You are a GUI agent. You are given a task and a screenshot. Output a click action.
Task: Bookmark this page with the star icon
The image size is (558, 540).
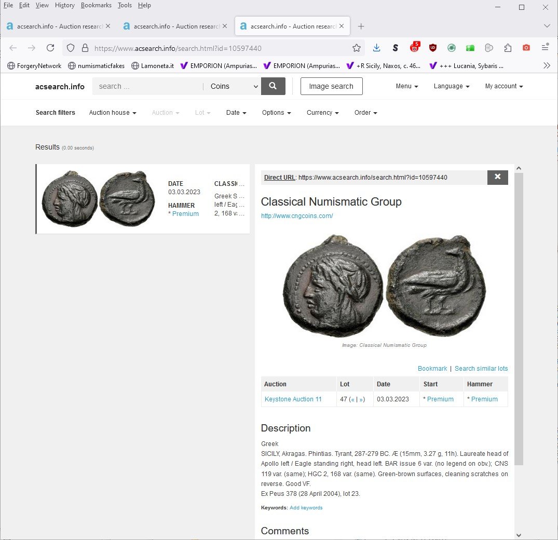pos(356,48)
